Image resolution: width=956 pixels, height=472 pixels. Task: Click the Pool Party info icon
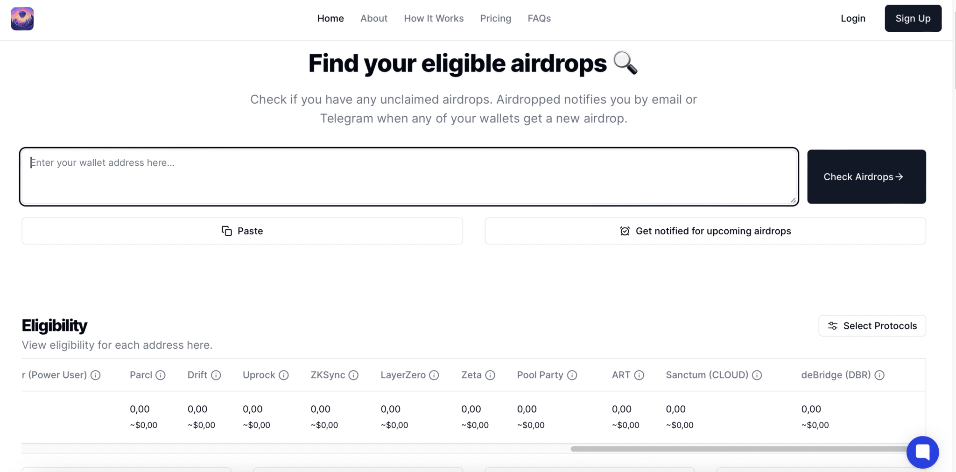pos(573,375)
